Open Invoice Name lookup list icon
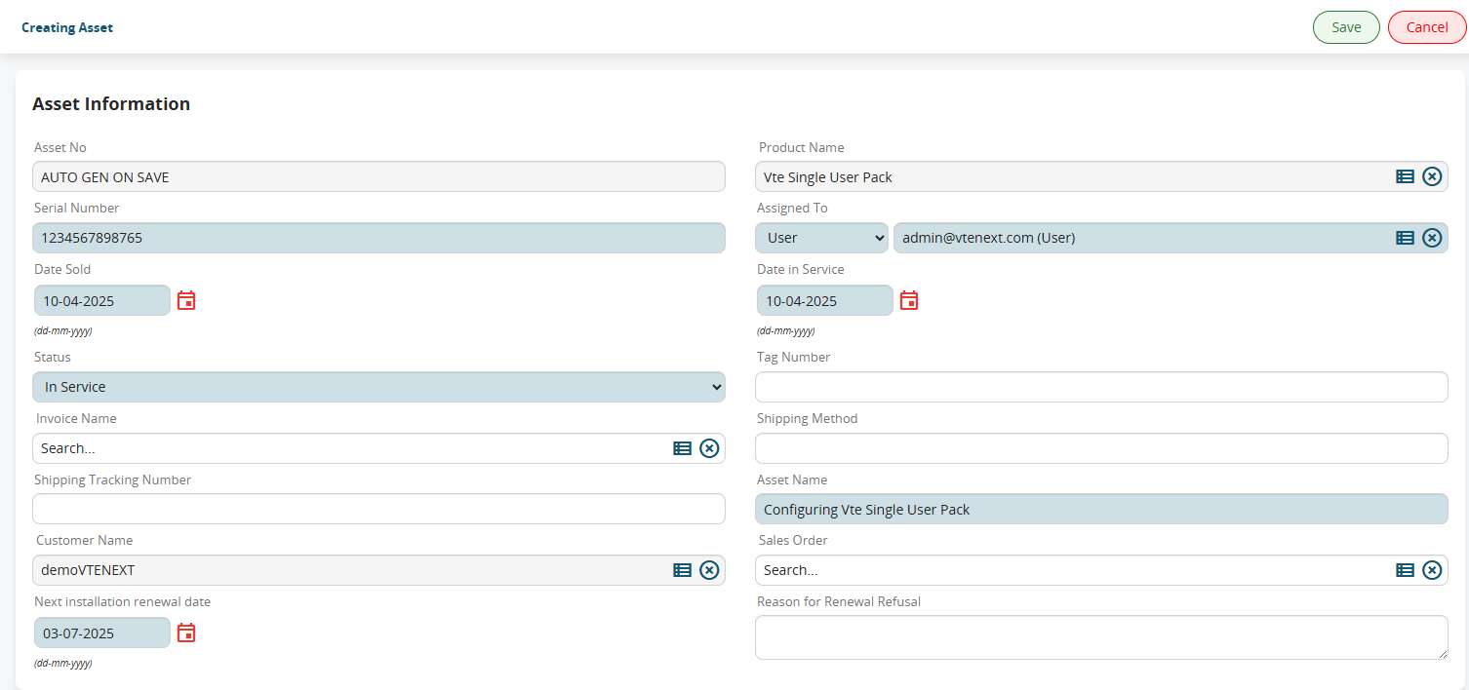This screenshot has height=690, width=1469. [x=682, y=448]
